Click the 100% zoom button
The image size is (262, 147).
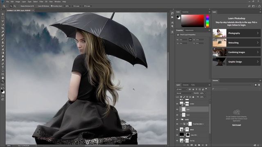click(67, 6)
